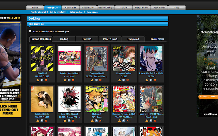Open the Dungeon Meshi cover thumbnail
The height and width of the screenshot is (136, 218).
click(97, 58)
